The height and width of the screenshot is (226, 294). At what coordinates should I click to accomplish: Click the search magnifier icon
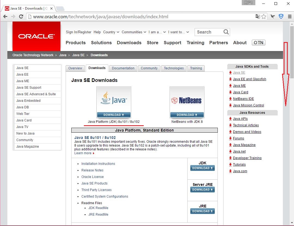click(226, 32)
